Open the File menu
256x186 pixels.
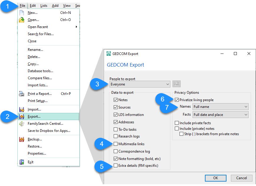(x=22, y=5)
